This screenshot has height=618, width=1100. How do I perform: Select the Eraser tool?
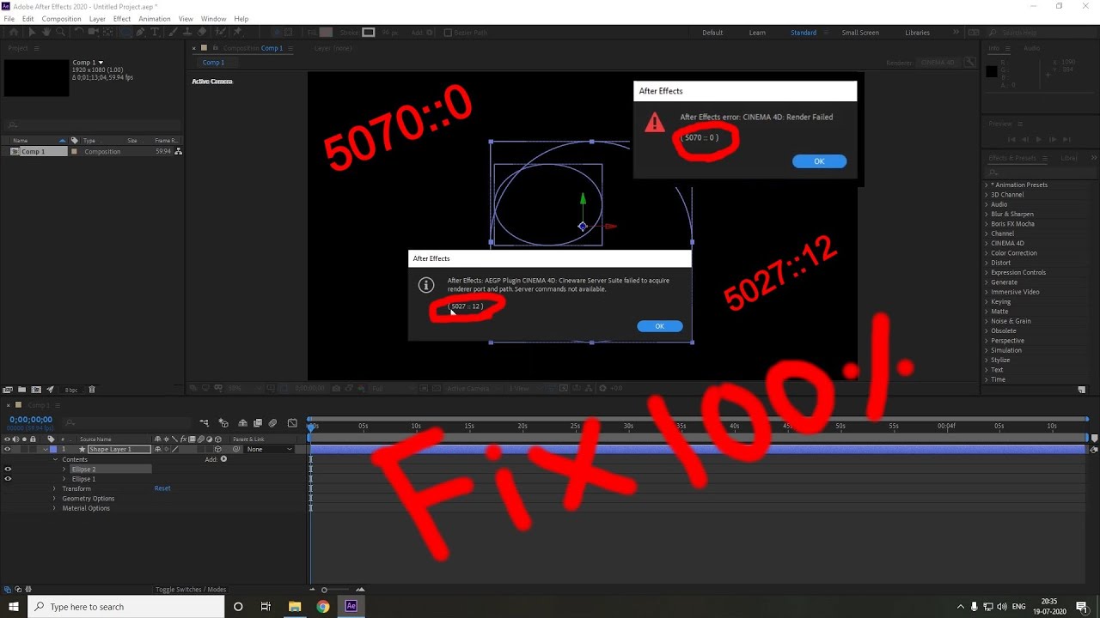[203, 33]
